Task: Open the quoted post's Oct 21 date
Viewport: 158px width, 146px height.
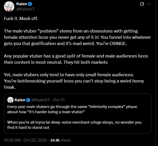Action: (x=59, y=100)
